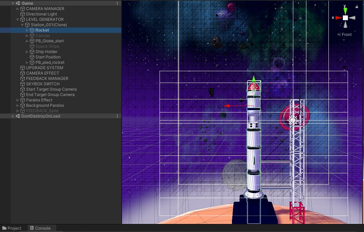364x232 pixels.
Task: Expand the DontDestroyOnLoad scene
Action: coord(13,116)
